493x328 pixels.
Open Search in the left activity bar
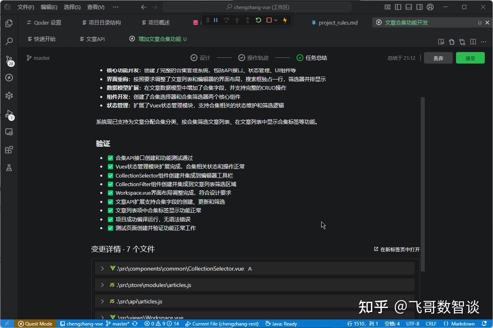pyautogui.click(x=9, y=41)
